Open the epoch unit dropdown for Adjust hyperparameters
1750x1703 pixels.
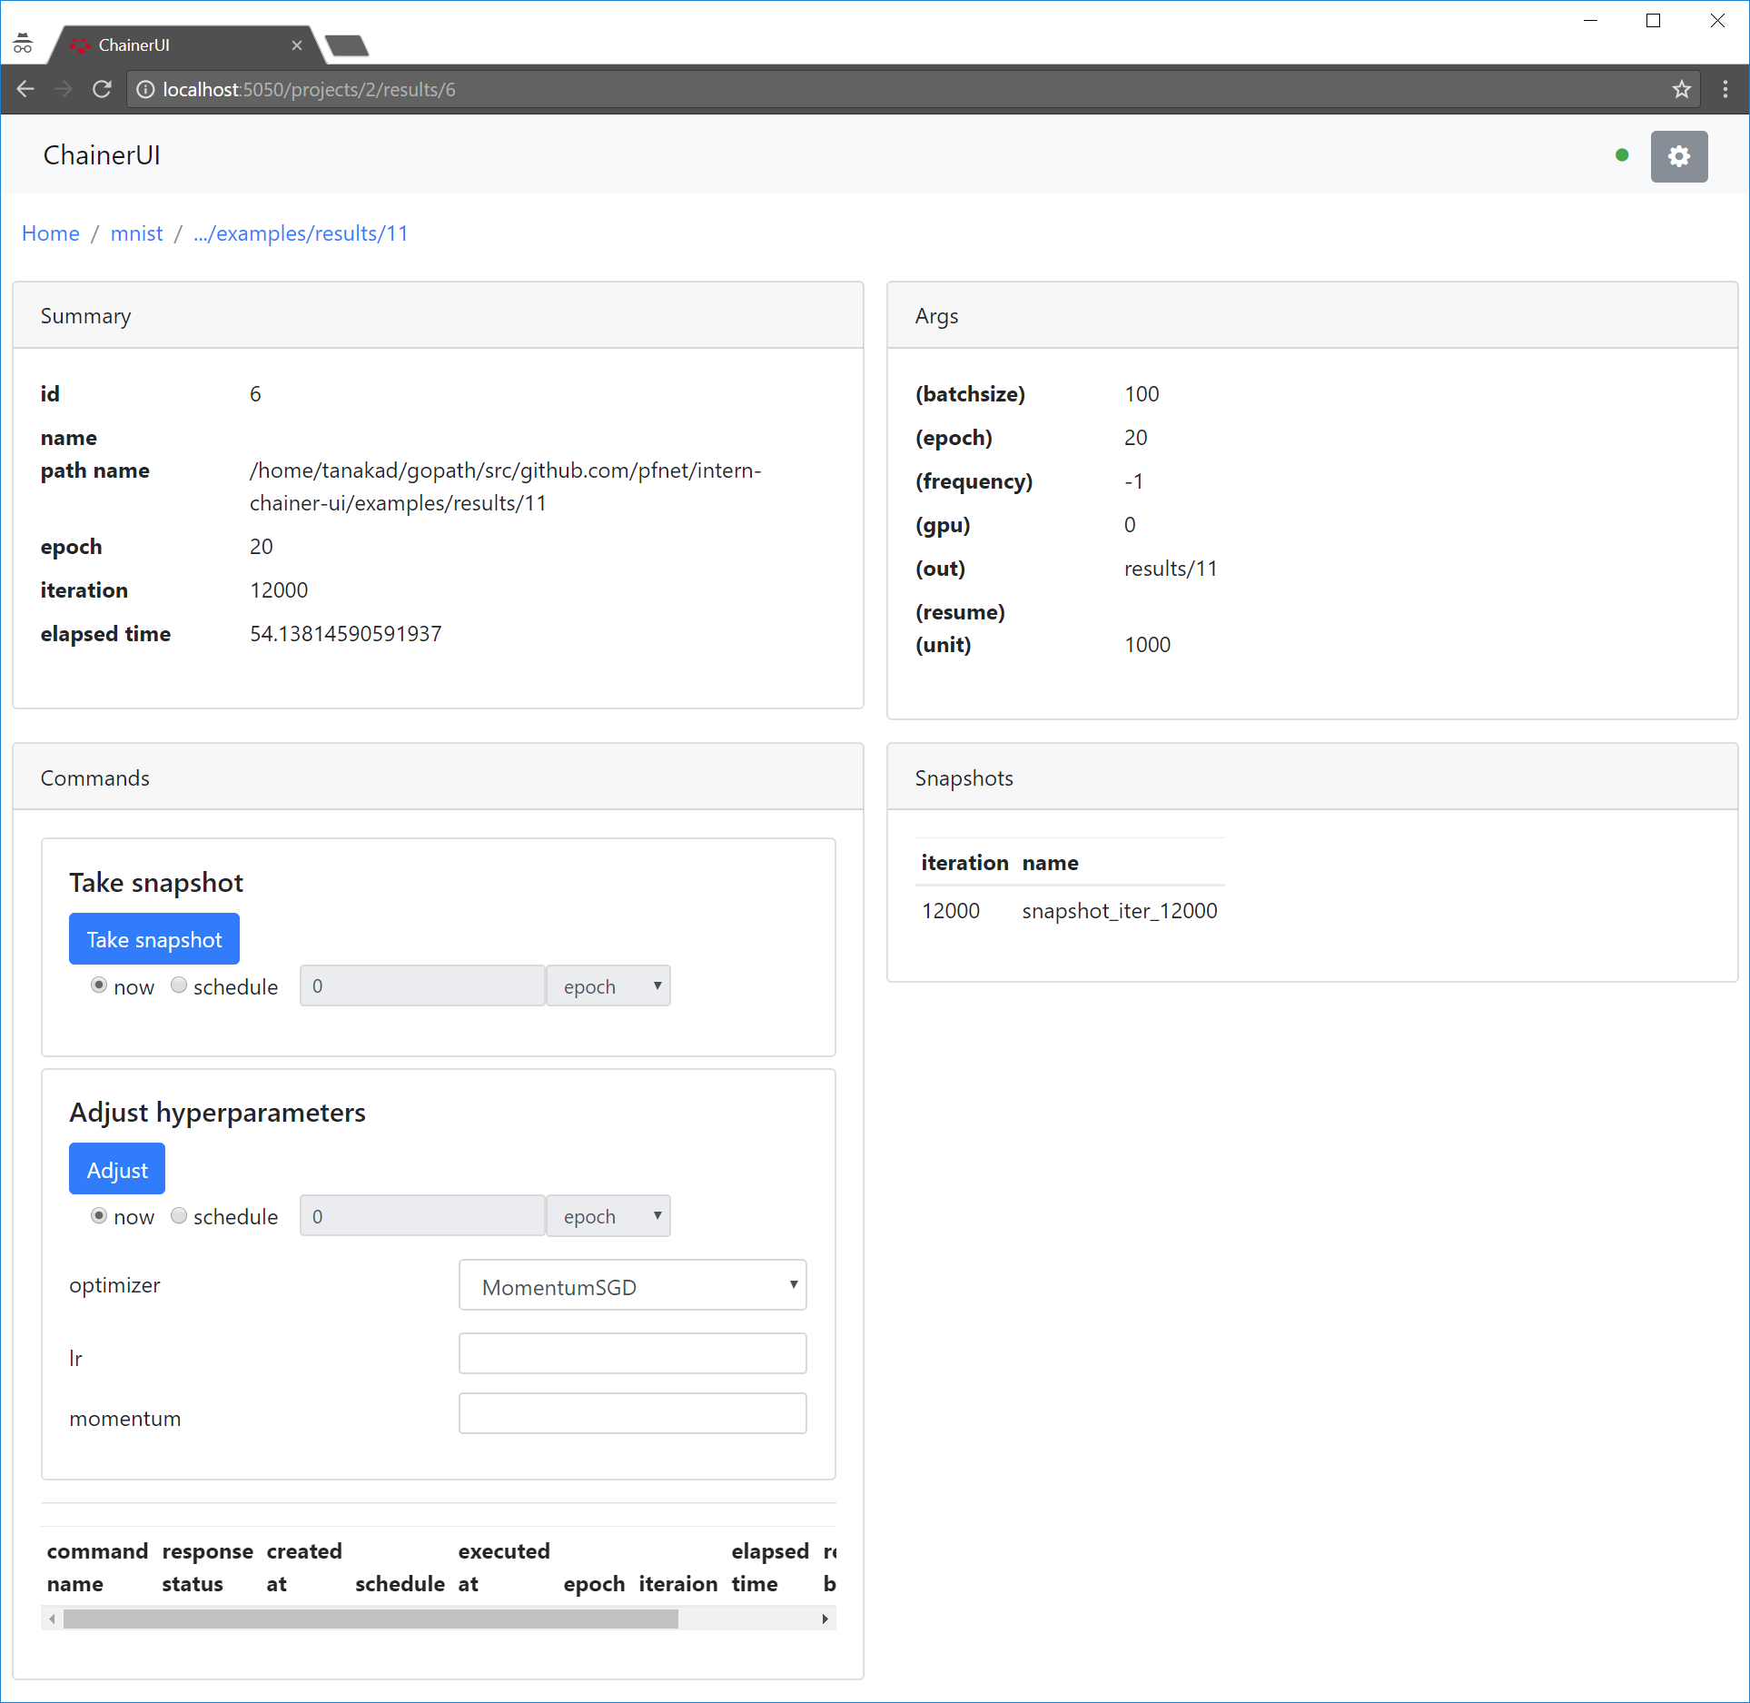pos(608,1216)
